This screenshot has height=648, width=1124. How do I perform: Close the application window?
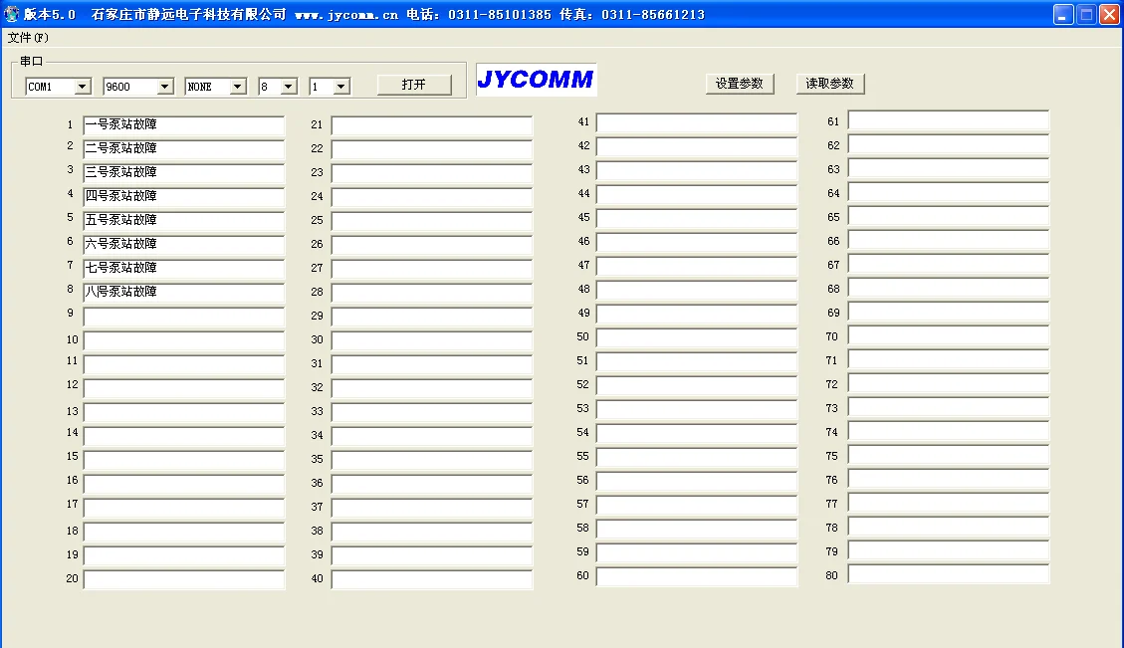click(x=1109, y=14)
